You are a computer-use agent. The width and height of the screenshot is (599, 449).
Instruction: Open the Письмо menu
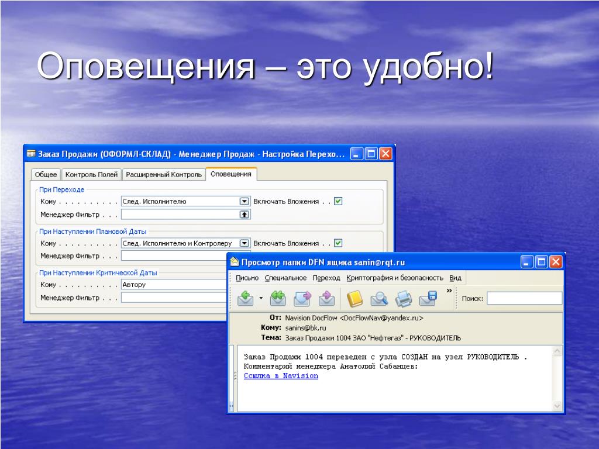[247, 278]
